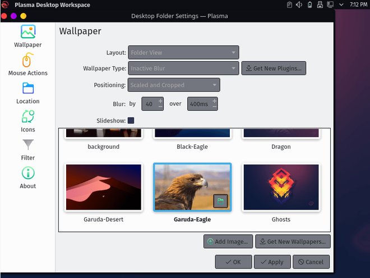Select the background wallpaper thumbnail
Screen dimensions: 370x278
click(x=104, y=133)
